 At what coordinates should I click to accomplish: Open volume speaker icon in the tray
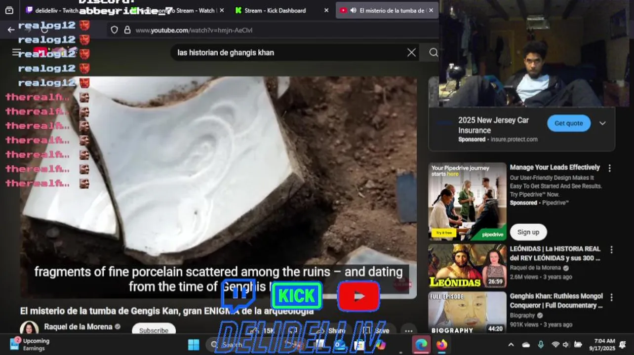point(566,345)
